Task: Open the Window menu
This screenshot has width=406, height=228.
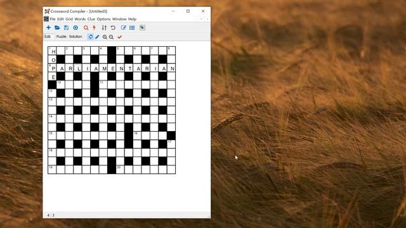Action: click(119, 19)
